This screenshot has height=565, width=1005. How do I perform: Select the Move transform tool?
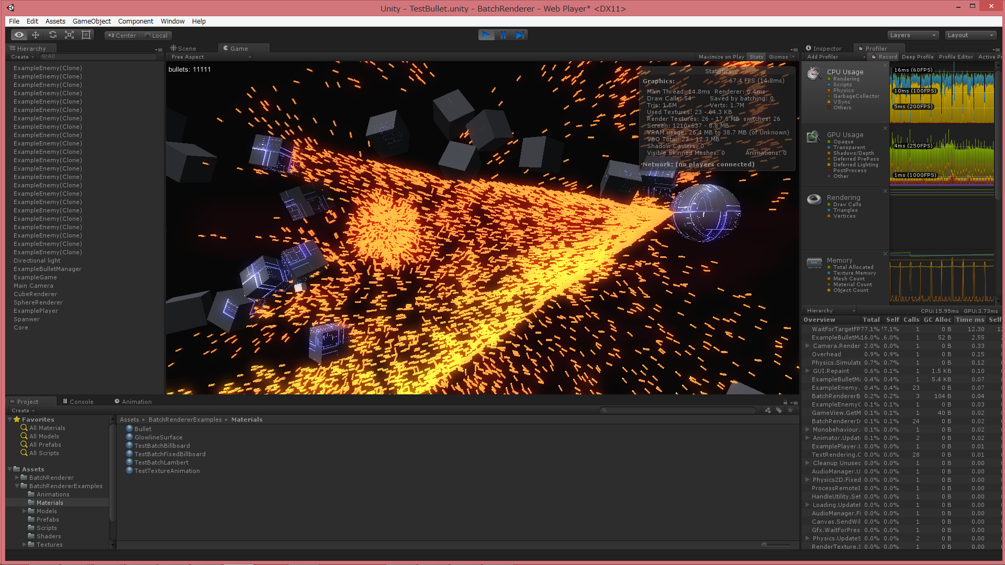pyautogui.click(x=36, y=35)
